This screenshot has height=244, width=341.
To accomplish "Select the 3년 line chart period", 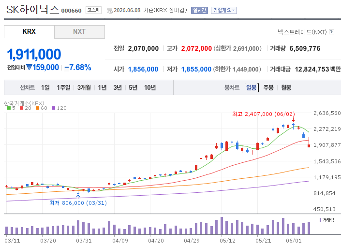I will pos(118,87).
